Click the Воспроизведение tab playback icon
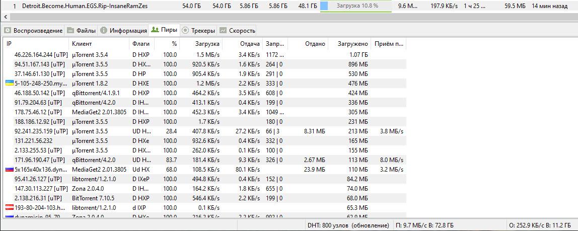Viewport: 578px width, 231px height. pyautogui.click(x=8, y=31)
